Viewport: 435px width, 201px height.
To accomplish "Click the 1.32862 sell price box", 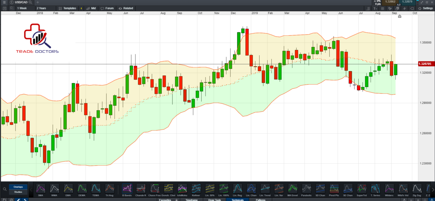I will coord(390,2).
